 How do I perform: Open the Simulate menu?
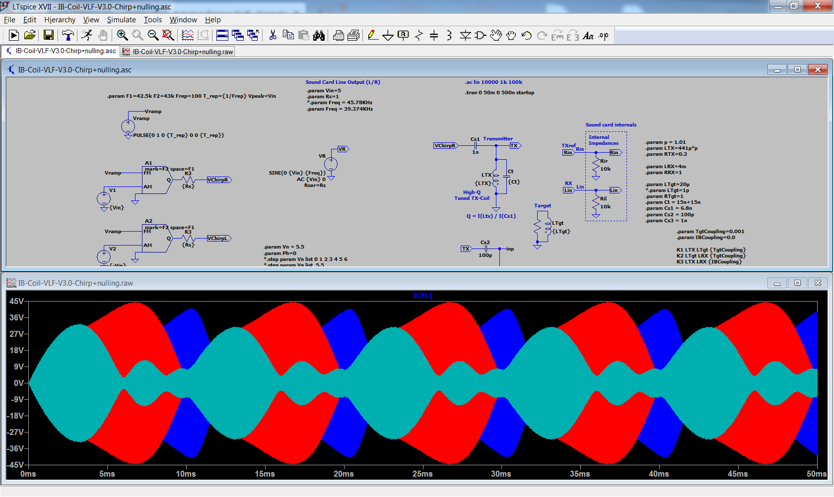click(x=121, y=20)
